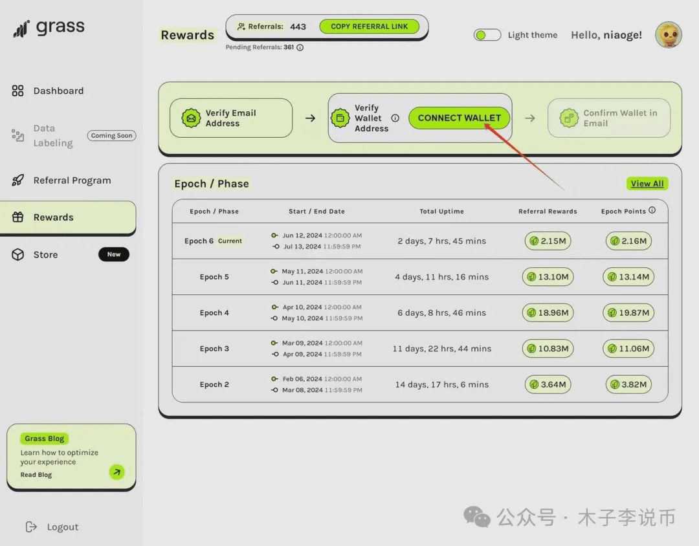Click the 10.83M referral rewards badge

click(548, 349)
